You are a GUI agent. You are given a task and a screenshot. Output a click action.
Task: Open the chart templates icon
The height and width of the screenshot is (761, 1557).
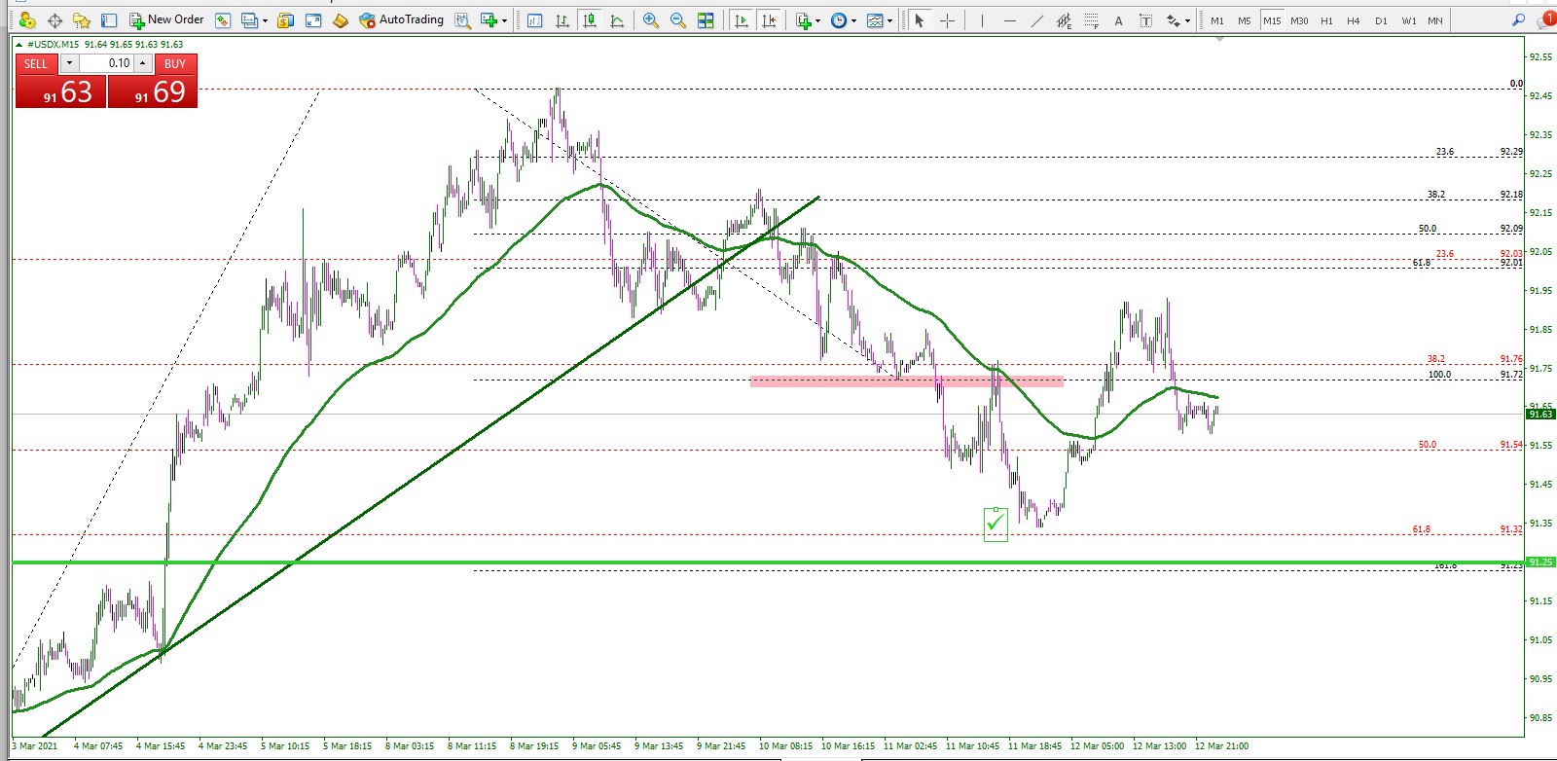875,19
